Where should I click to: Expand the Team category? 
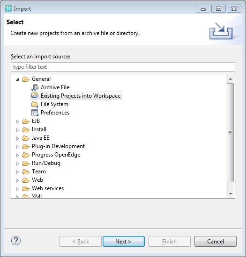click(17, 172)
